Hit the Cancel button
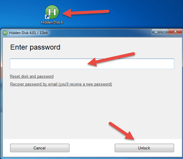Image resolution: width=183 pixels, height=159 pixels. coord(40,148)
